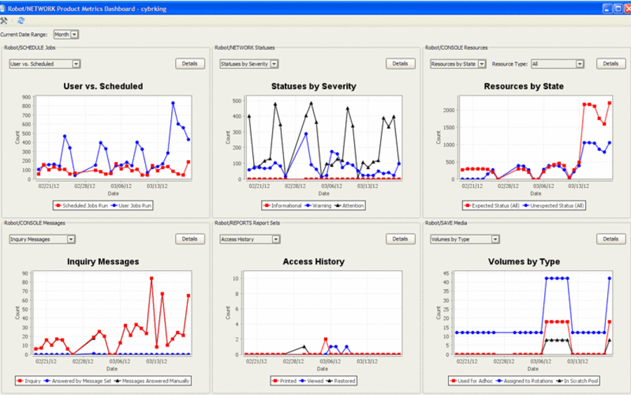Click Restored legend entry

coord(341,381)
